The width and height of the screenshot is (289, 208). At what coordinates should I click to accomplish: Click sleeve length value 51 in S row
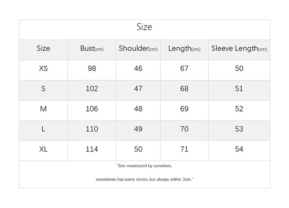239,89
